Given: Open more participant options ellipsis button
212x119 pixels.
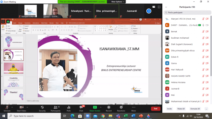Looking at the screenshot, I should [x=206, y=109].
